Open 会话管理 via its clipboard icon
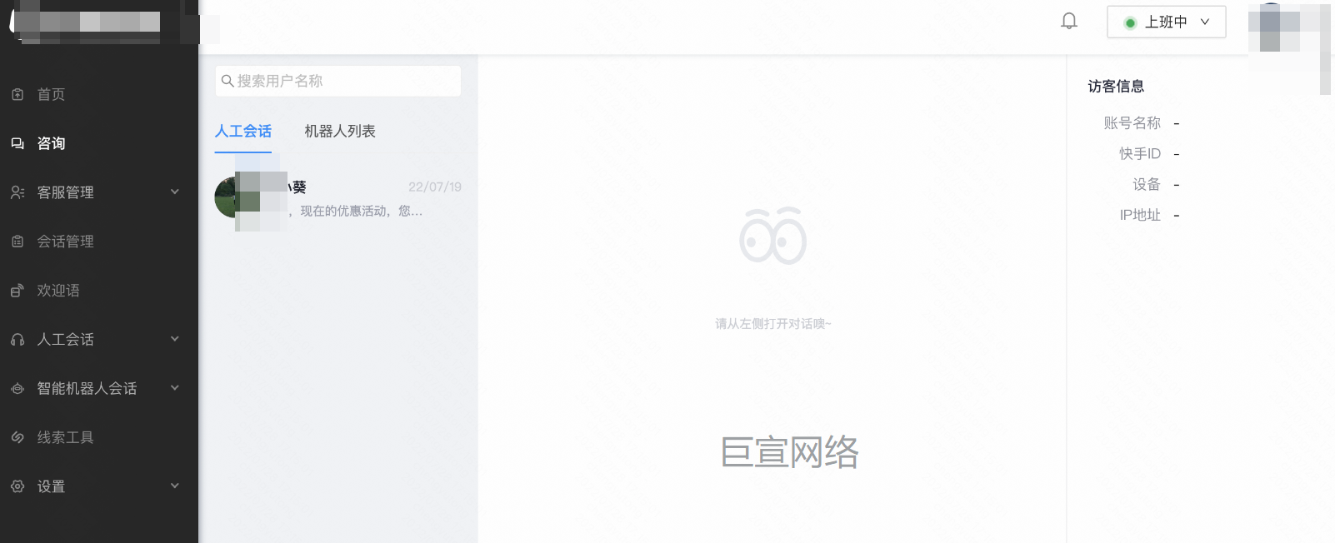 (17, 242)
